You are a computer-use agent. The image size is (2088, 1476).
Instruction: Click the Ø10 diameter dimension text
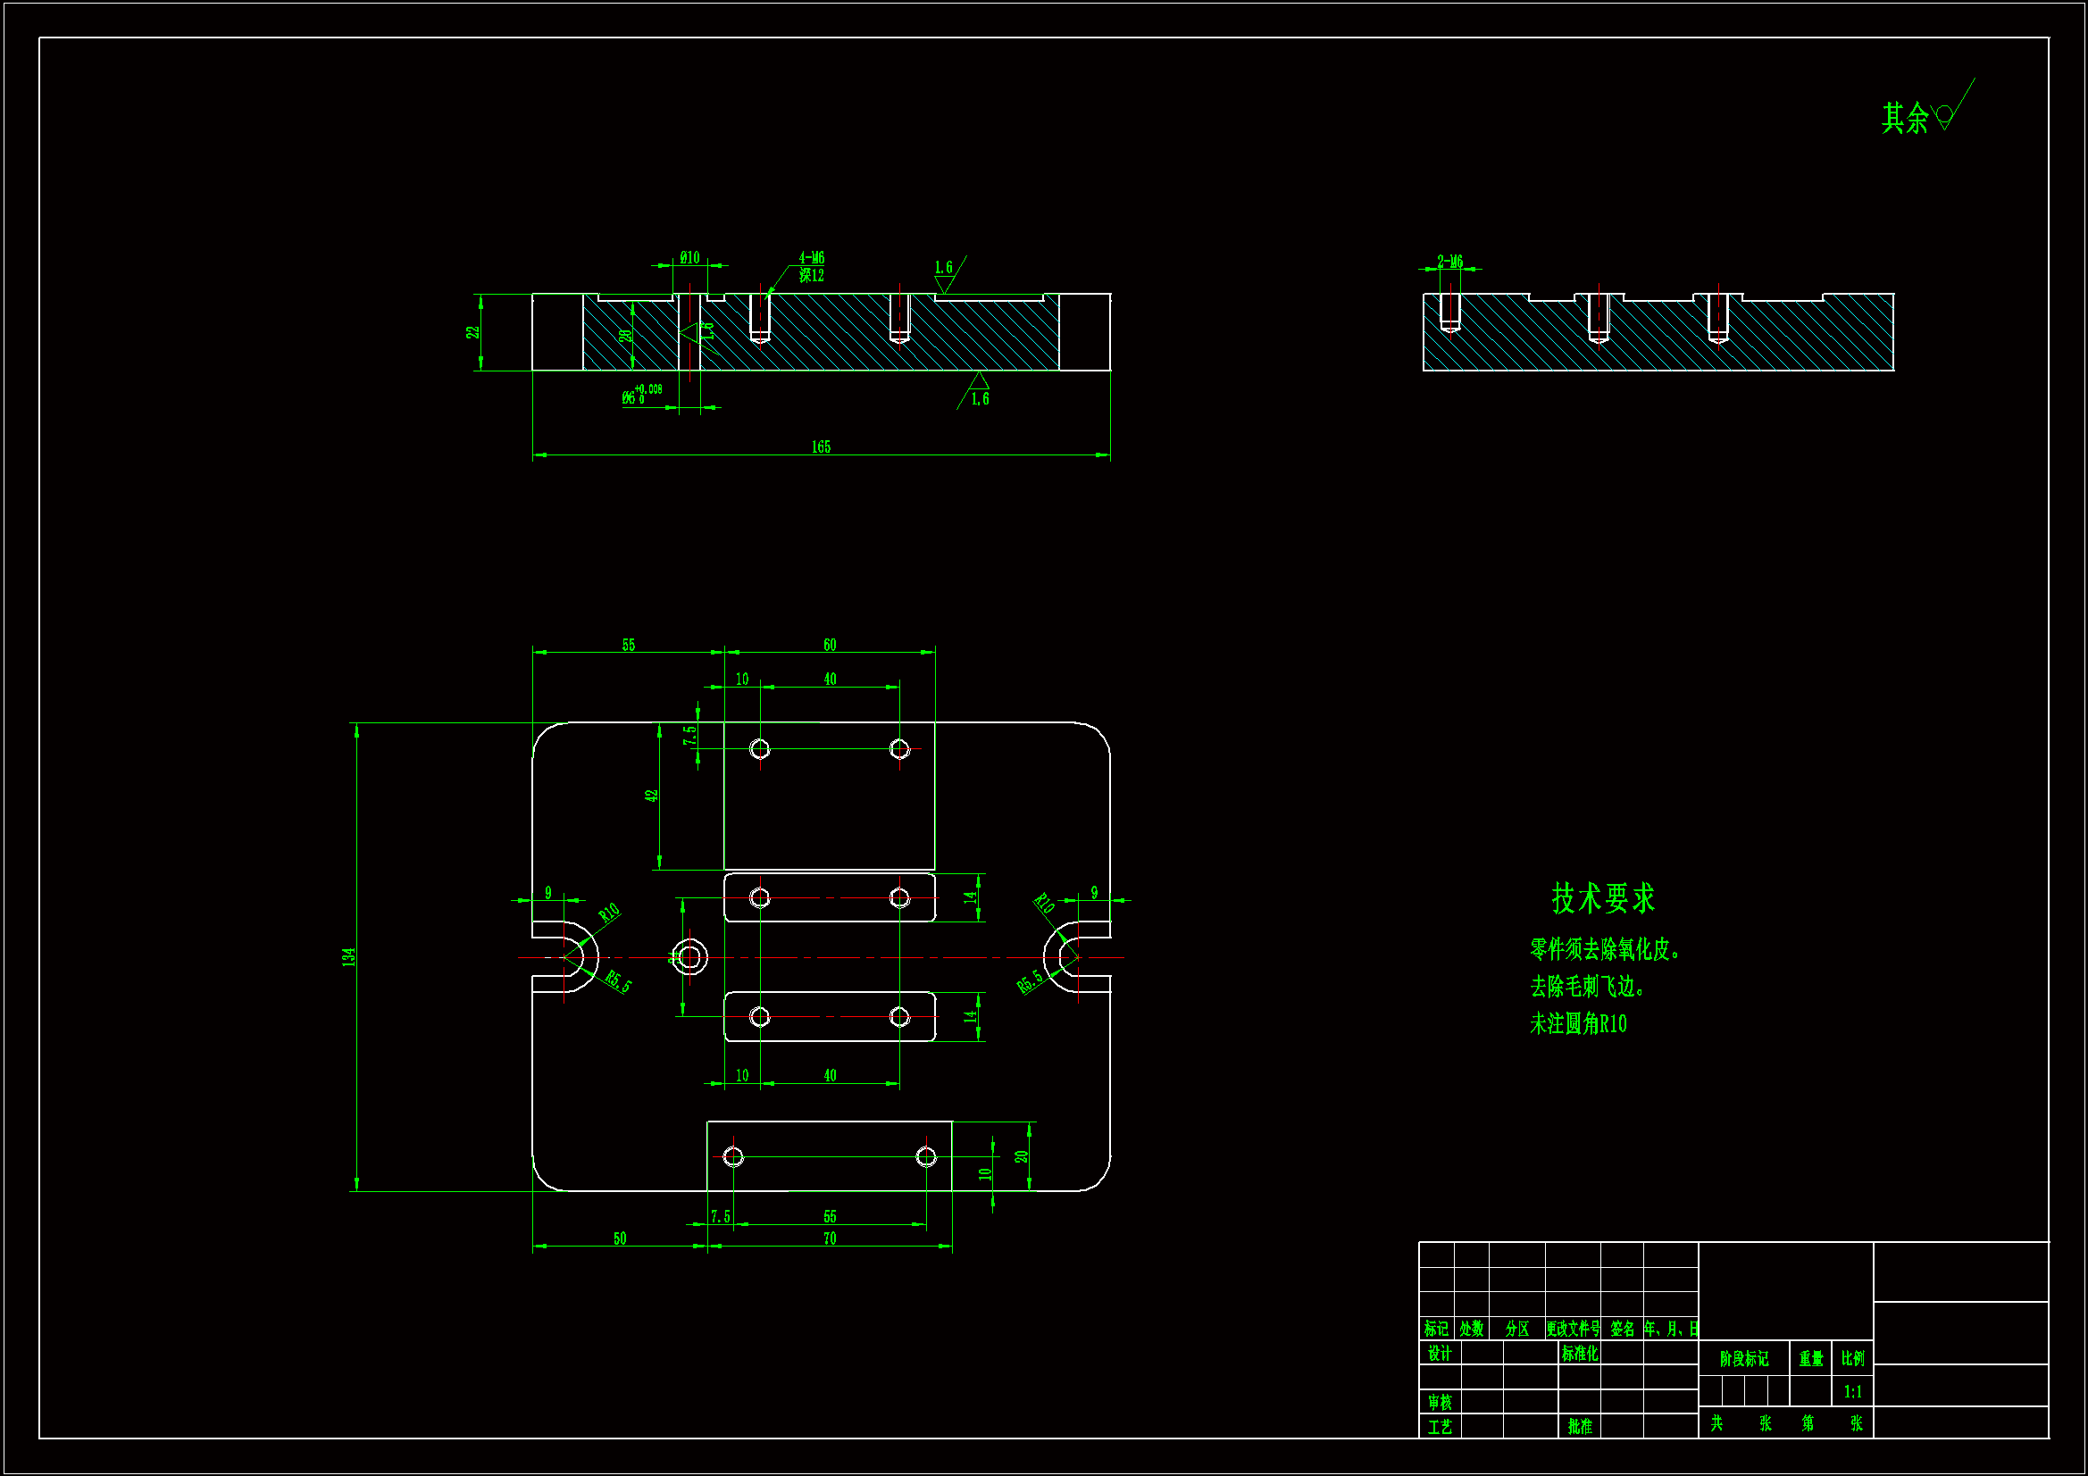click(689, 257)
